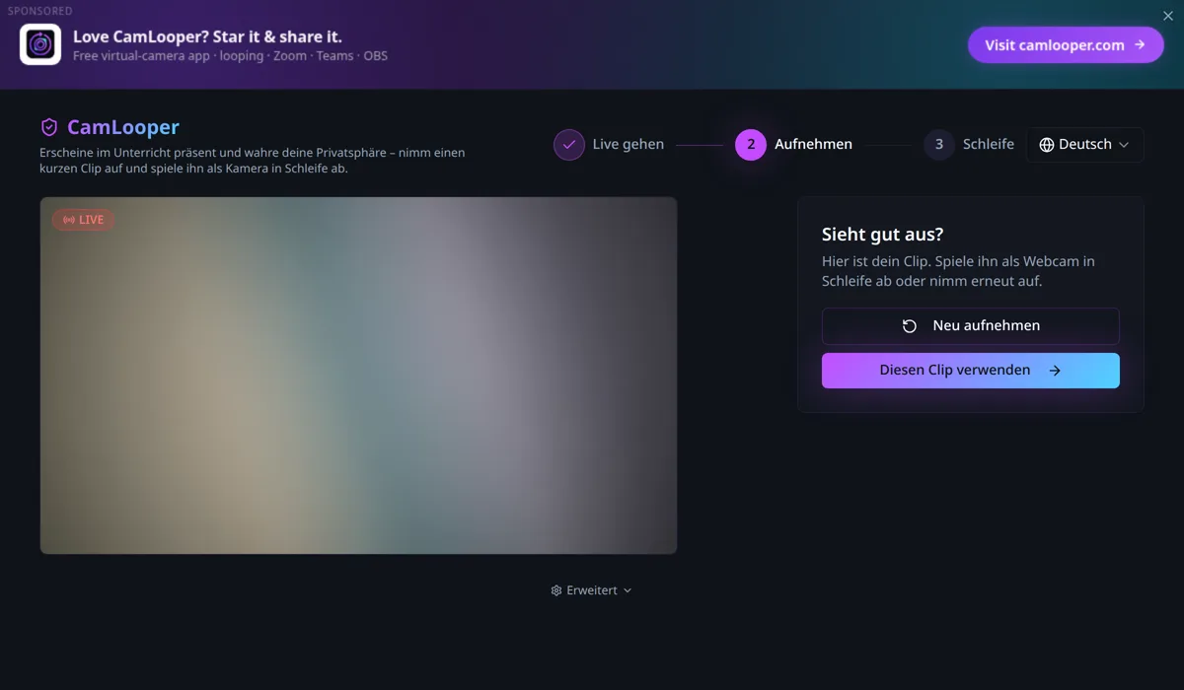Select the completed Live gehen step checkmark
Image resolution: width=1184 pixels, height=690 pixels.
(569, 145)
